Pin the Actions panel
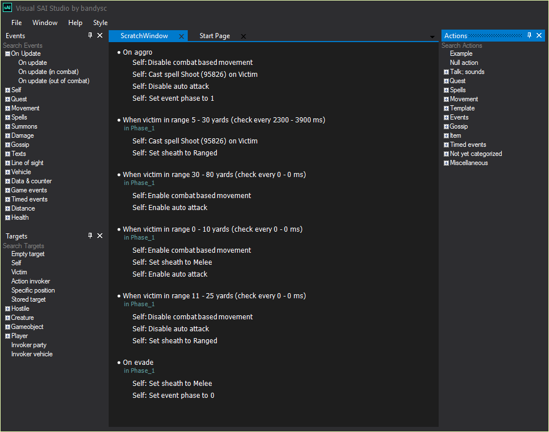The image size is (549, 432). (x=529, y=35)
